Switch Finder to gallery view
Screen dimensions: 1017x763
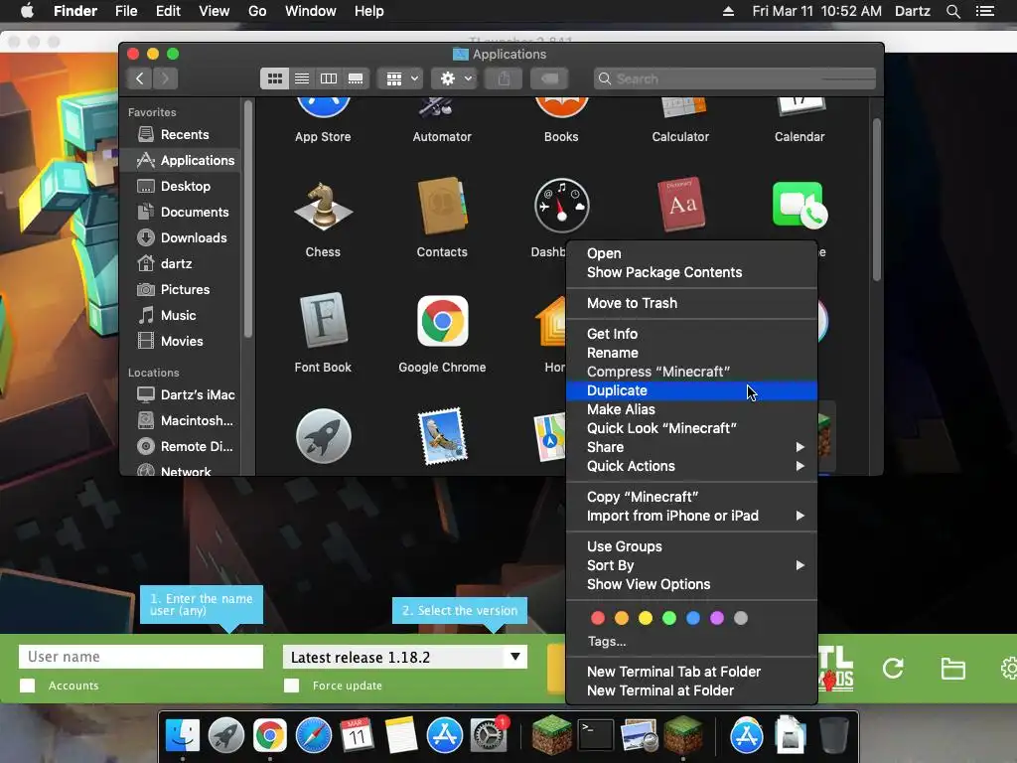357,78
